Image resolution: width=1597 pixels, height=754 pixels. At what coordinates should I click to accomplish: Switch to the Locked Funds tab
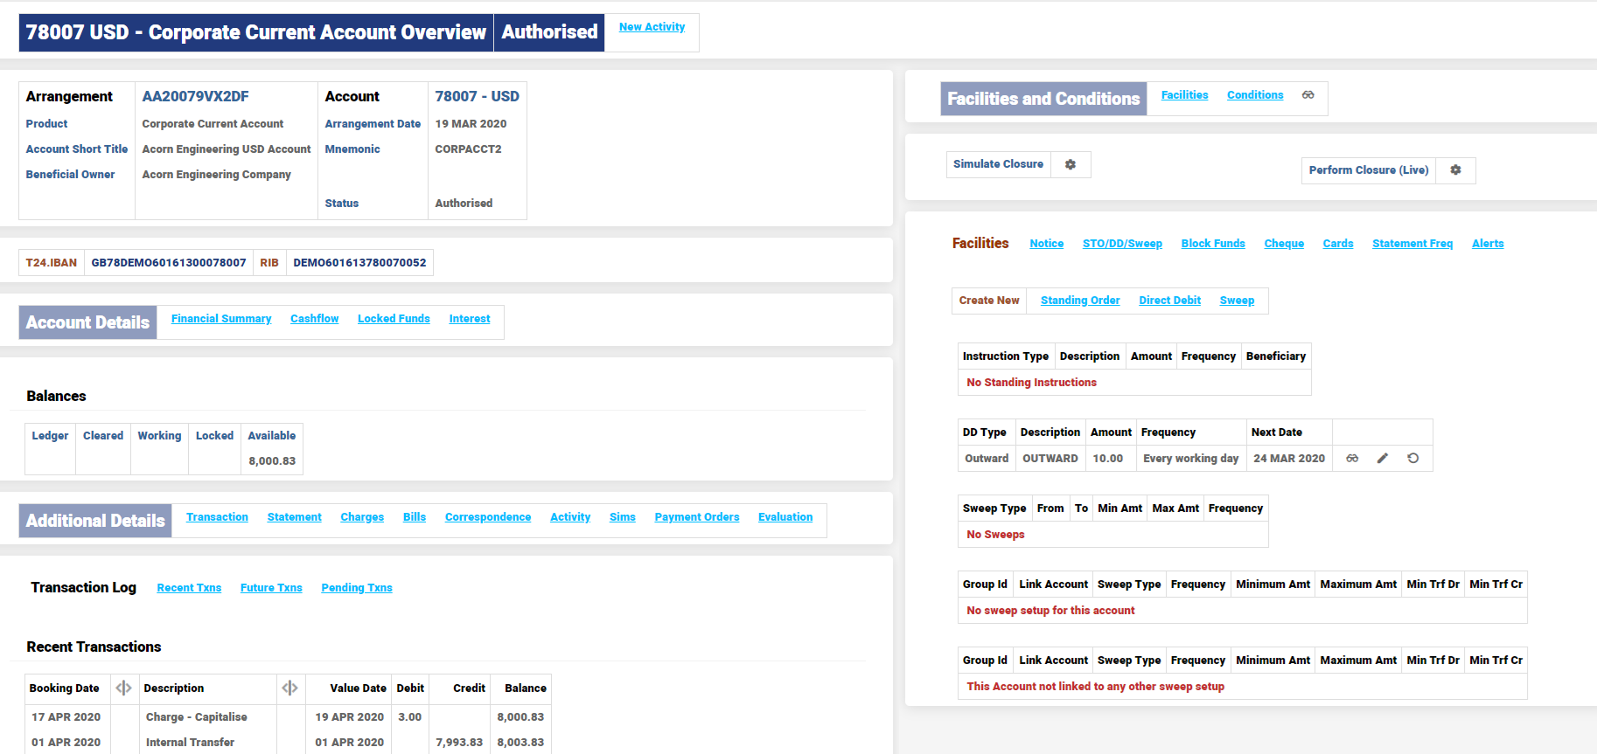click(394, 319)
